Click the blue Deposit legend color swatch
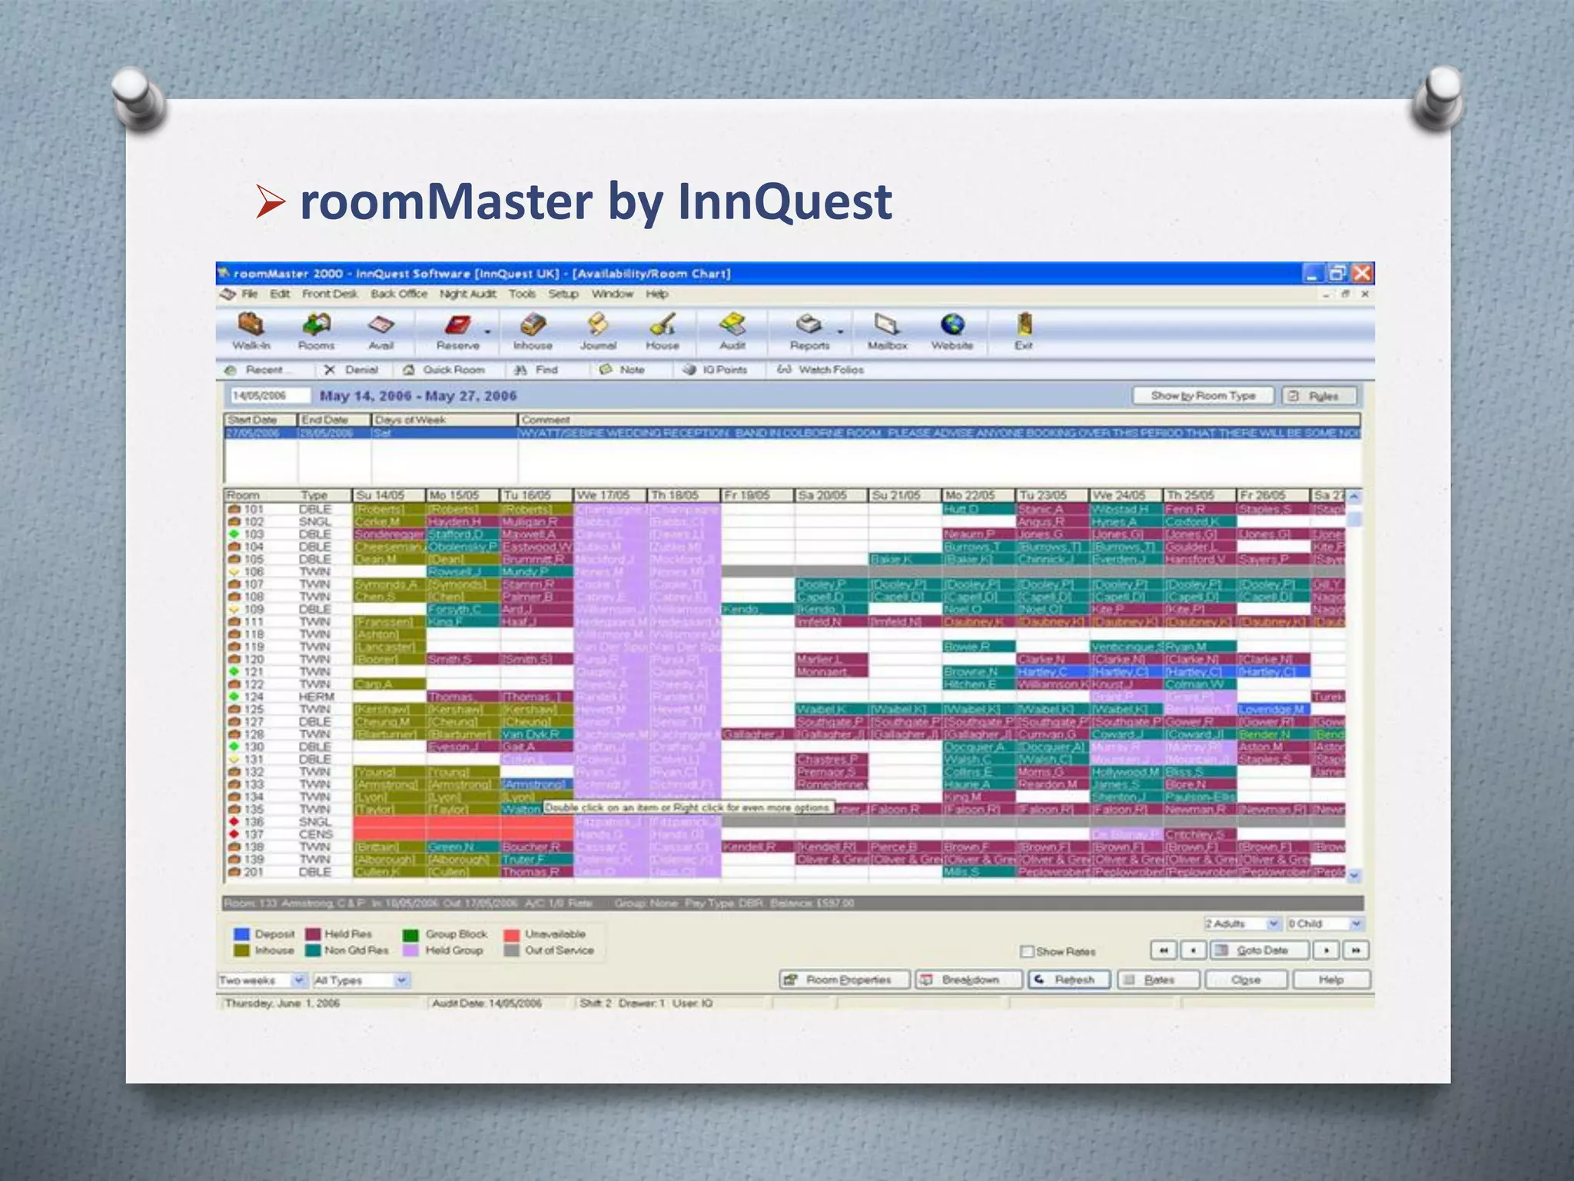Screen dimensions: 1574x1181 tap(241, 934)
